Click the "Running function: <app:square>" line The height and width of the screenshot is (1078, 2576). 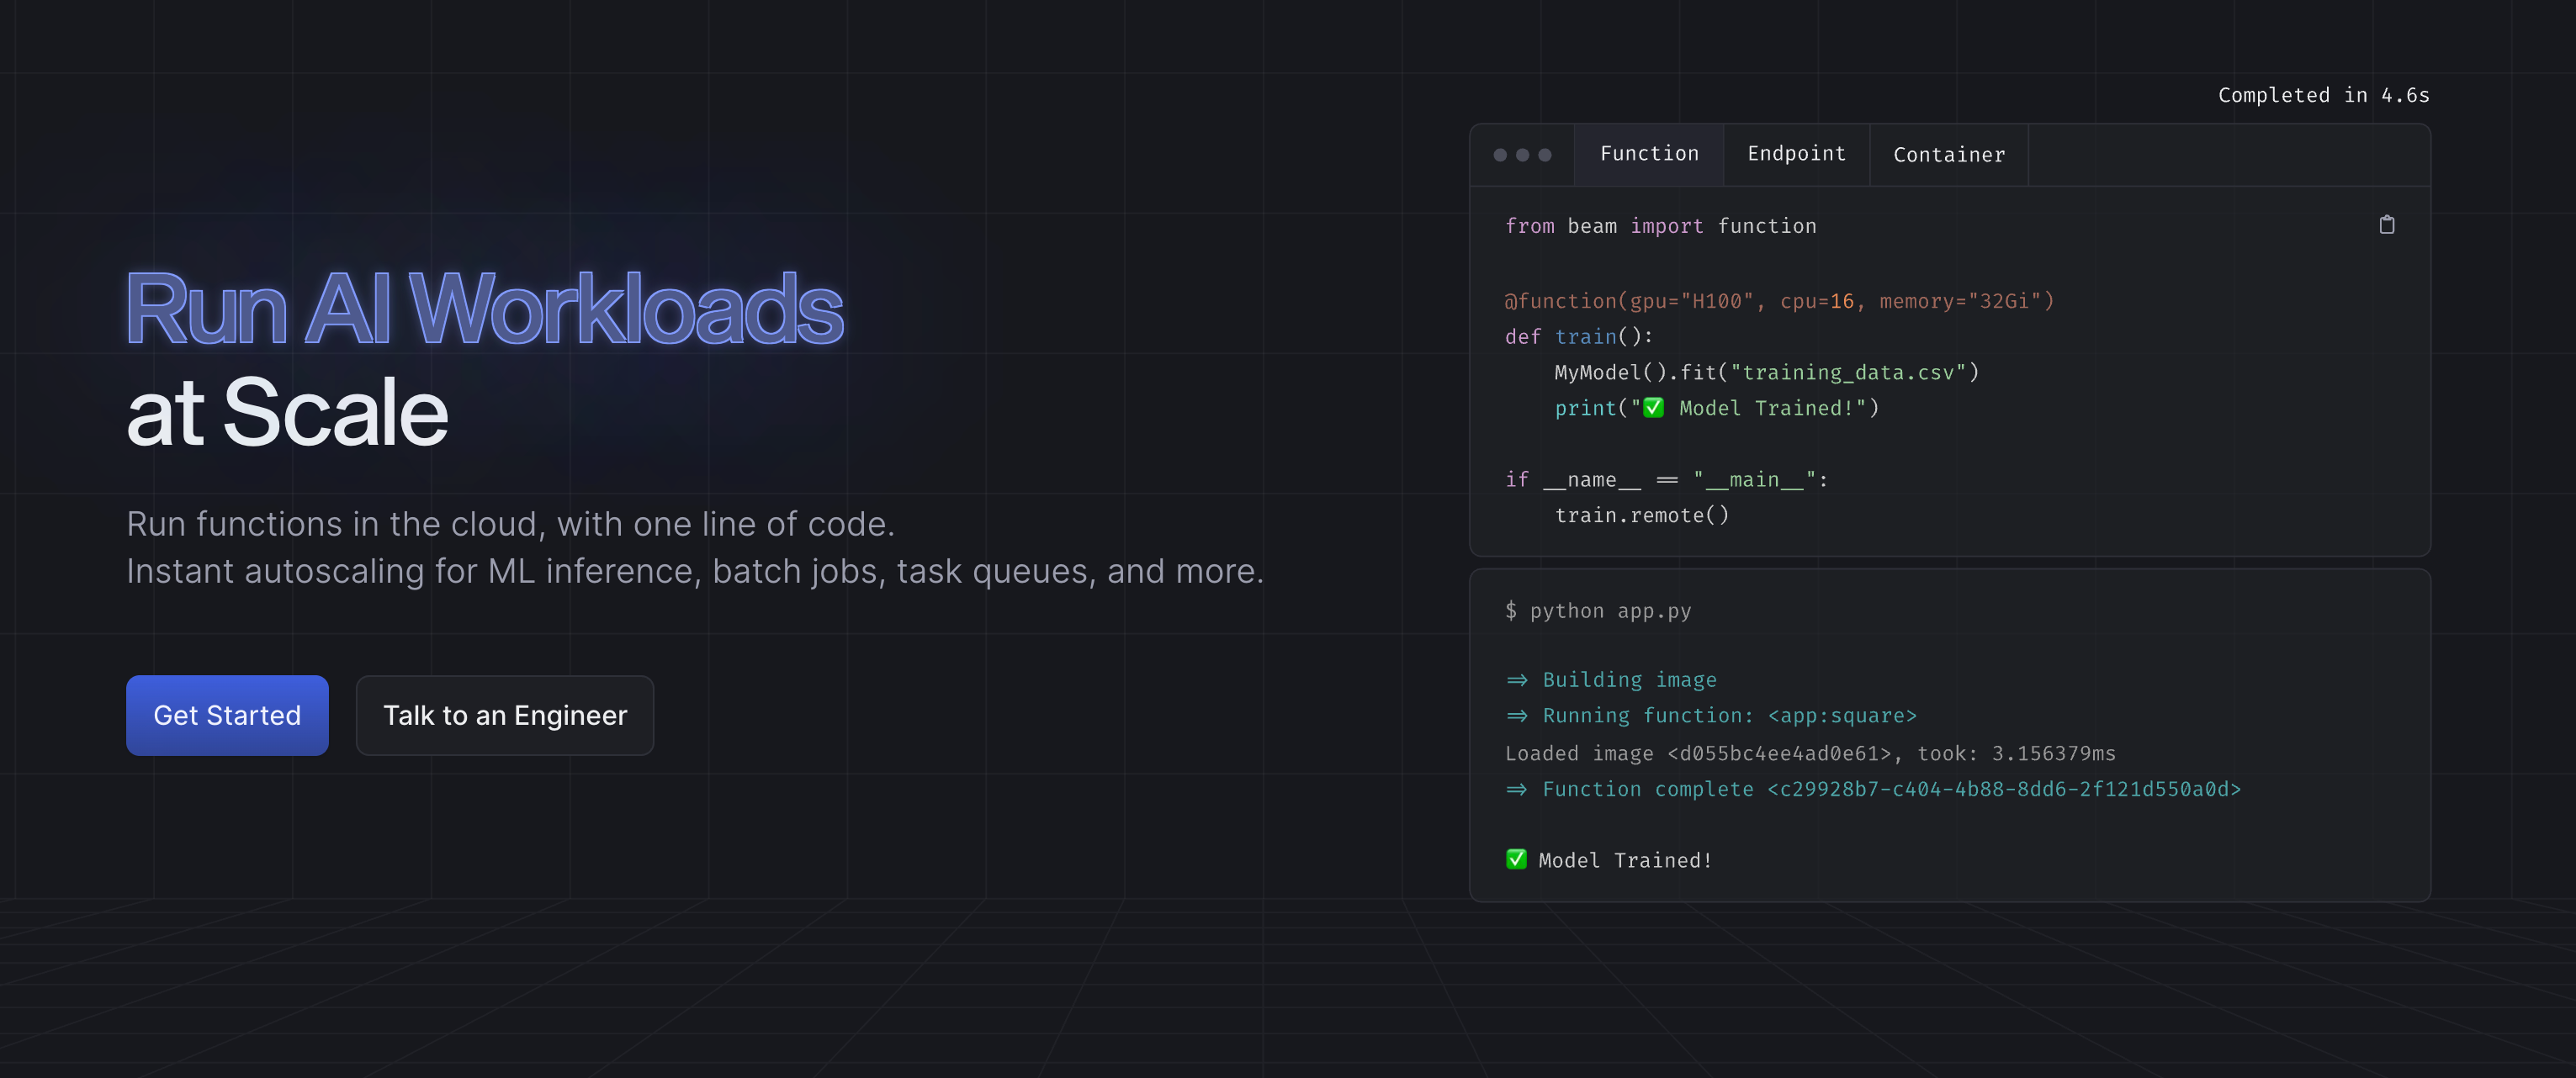click(x=1711, y=716)
